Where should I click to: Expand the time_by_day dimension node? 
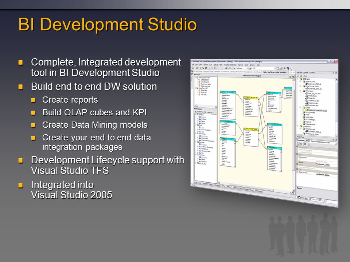pyautogui.click(x=196, y=163)
